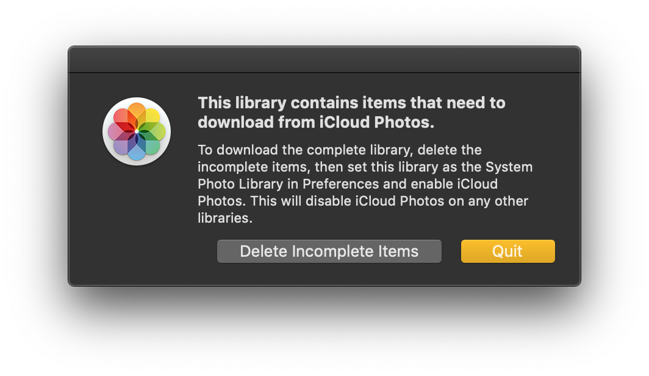The image size is (649, 376).
Task: Click "download from iCloud Photos." in the heading
Action: 316,122
